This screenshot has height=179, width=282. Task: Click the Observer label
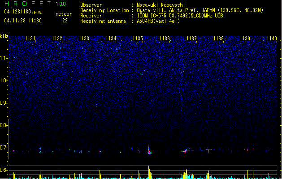(91, 5)
